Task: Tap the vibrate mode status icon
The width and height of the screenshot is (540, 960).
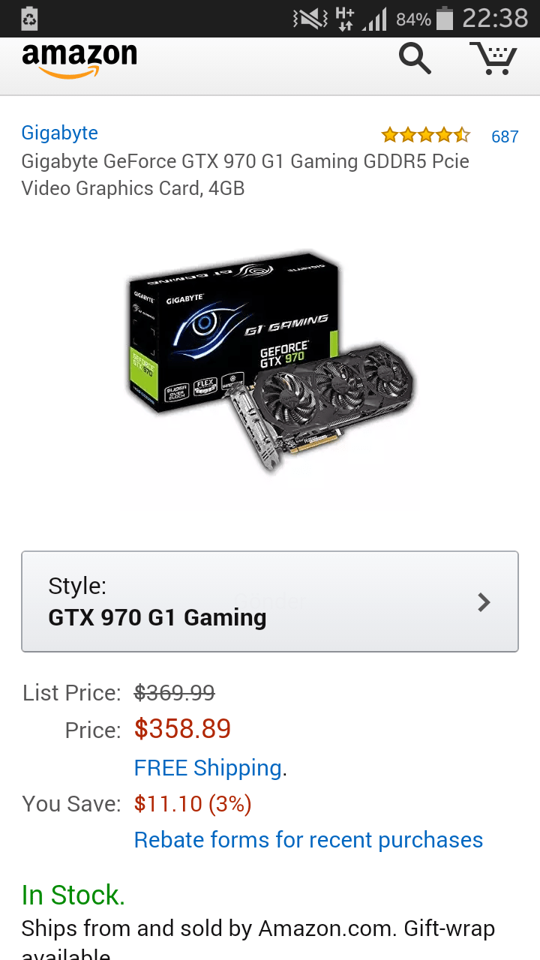Action: [309, 19]
